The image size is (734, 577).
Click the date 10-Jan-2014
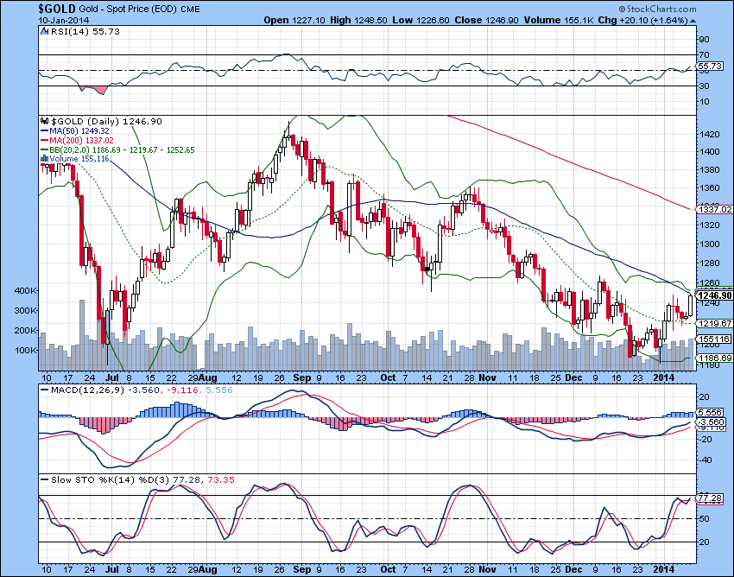click(63, 21)
